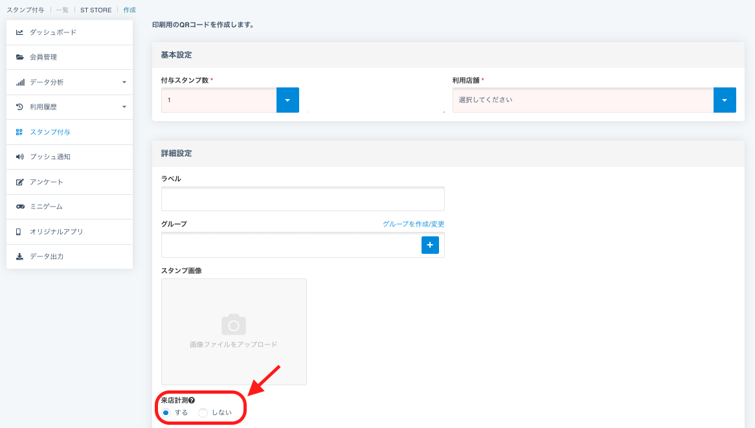The image size is (755, 428).
Task: Open データ出力 from the sidebar menu
Action: 47,256
